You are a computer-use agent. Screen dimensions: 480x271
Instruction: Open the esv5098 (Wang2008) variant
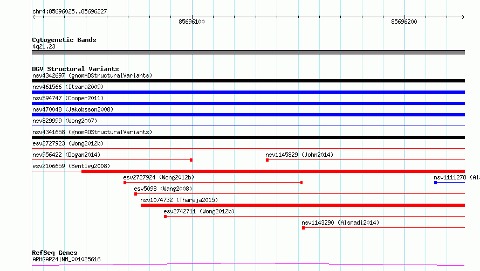[163, 189]
